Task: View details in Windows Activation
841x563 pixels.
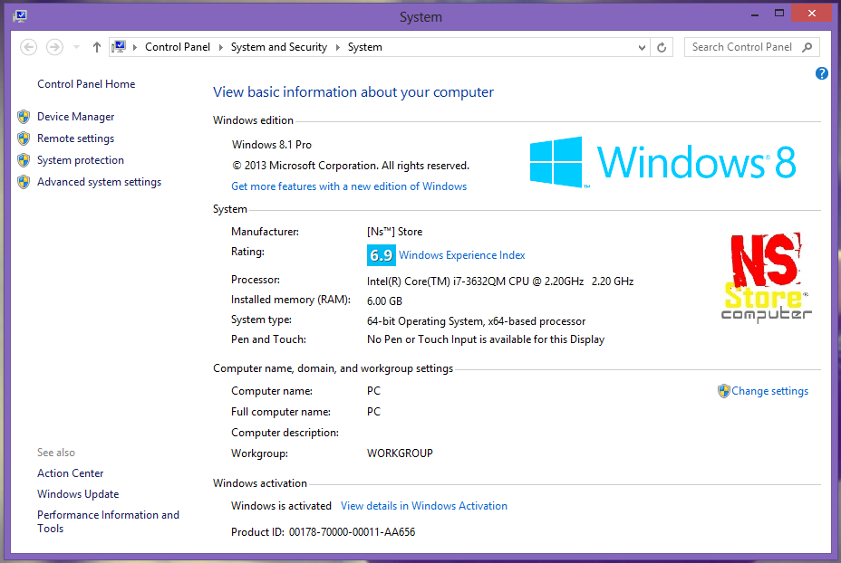Action: [424, 506]
